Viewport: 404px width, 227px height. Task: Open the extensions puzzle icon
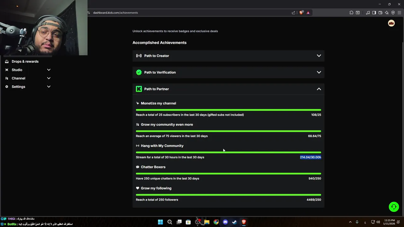pos(351,13)
